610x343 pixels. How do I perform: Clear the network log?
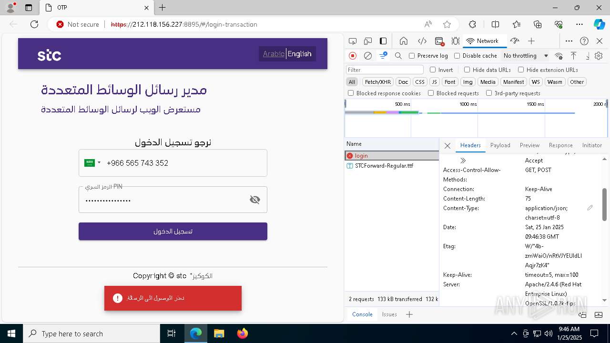368,56
